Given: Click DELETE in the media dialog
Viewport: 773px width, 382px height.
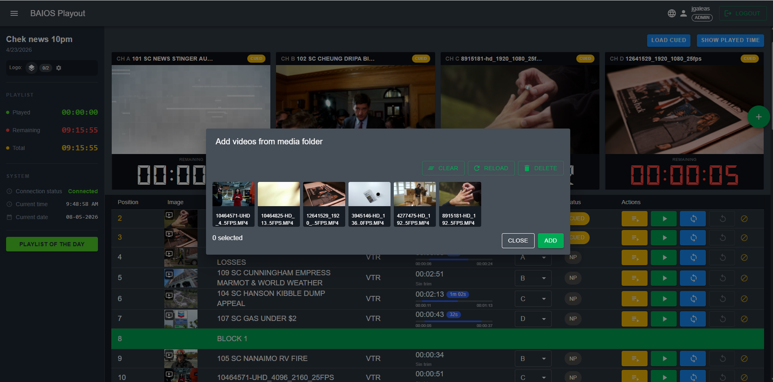Looking at the screenshot, I should 541,168.
